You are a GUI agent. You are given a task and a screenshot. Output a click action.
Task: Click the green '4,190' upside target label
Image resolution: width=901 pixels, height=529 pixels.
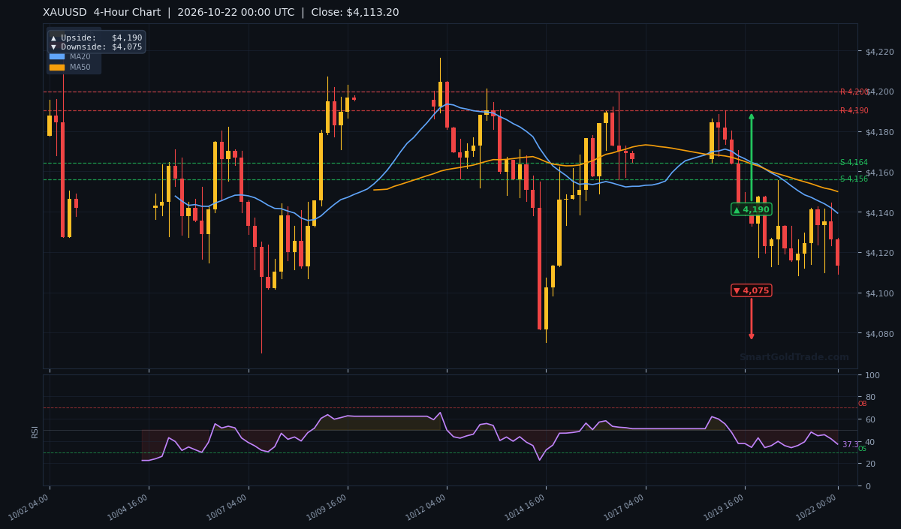752,209
